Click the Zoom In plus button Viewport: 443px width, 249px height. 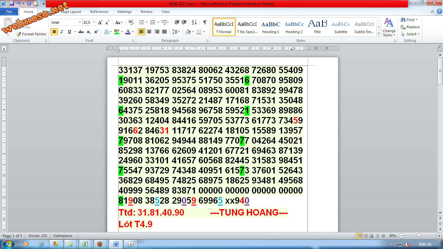(439, 236)
